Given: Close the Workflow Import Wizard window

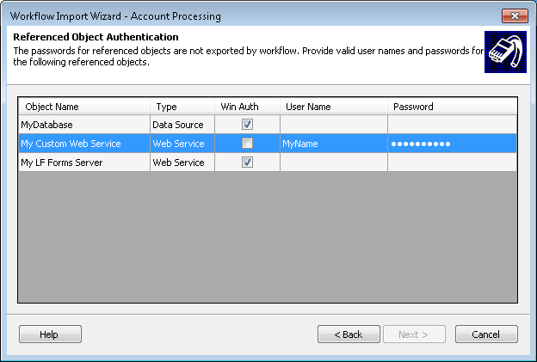Looking at the screenshot, I should 515,15.
